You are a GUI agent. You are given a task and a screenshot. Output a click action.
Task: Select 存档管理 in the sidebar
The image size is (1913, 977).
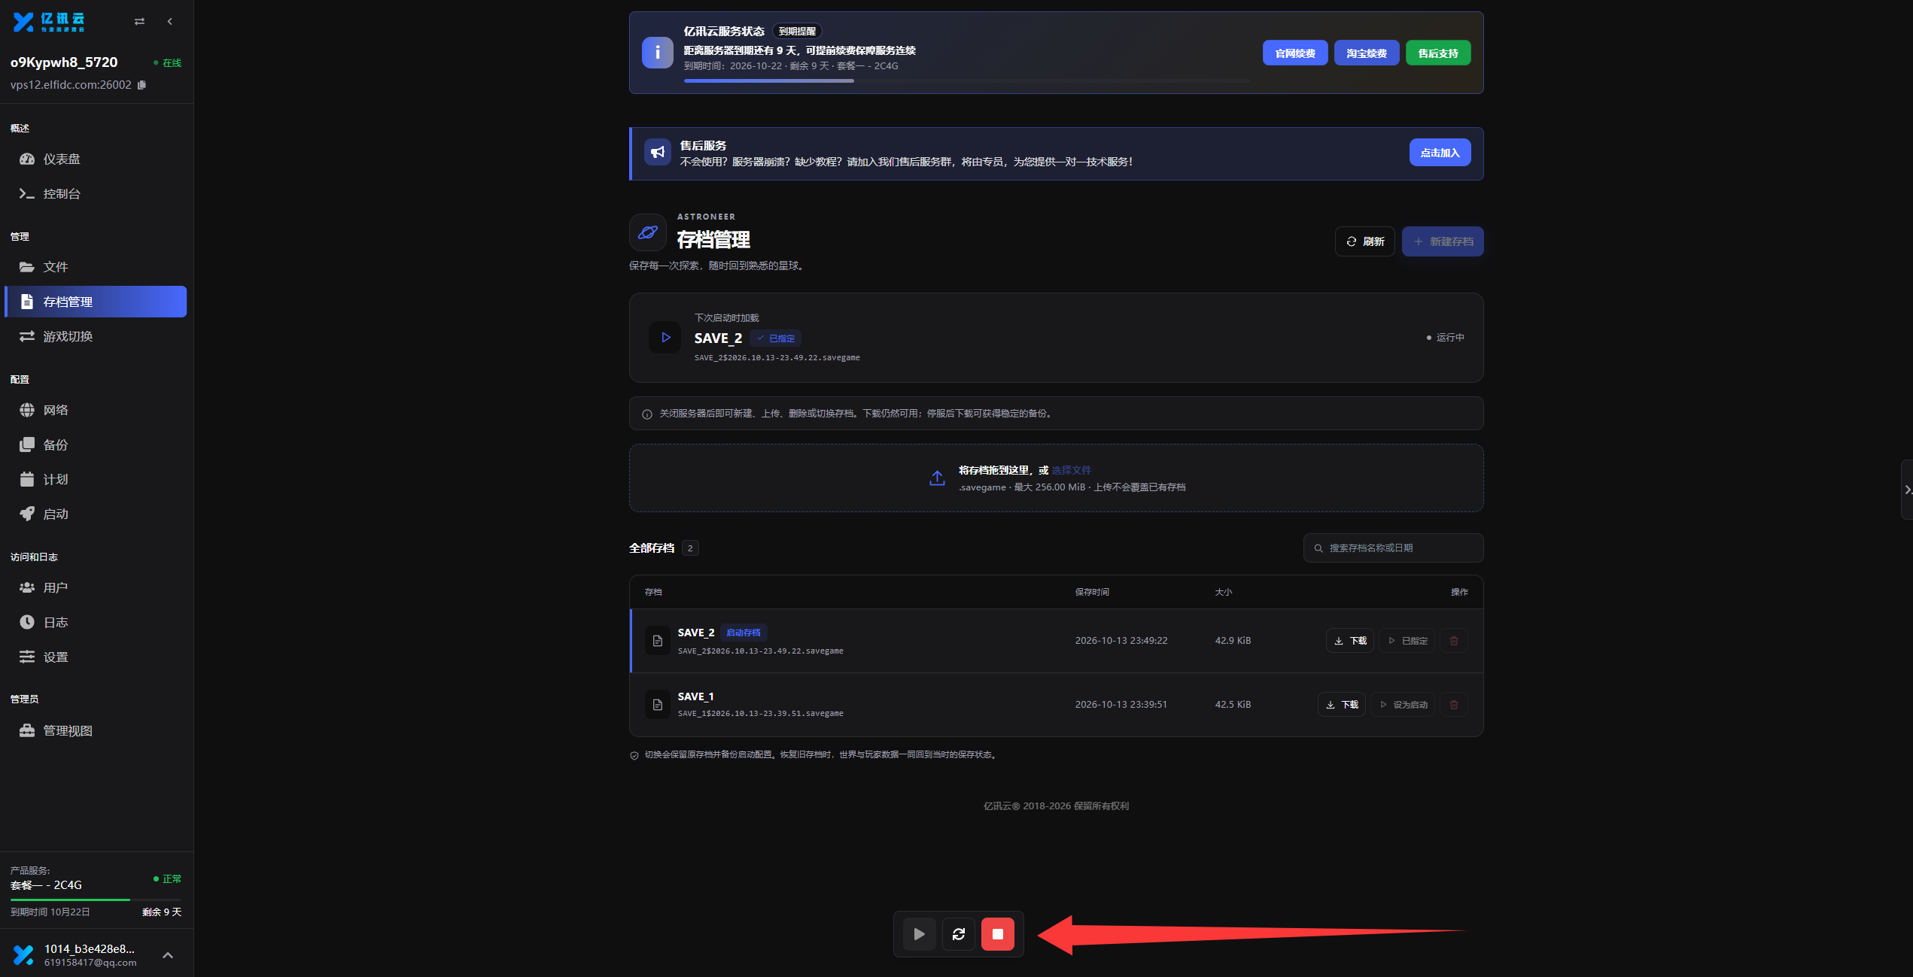(96, 302)
